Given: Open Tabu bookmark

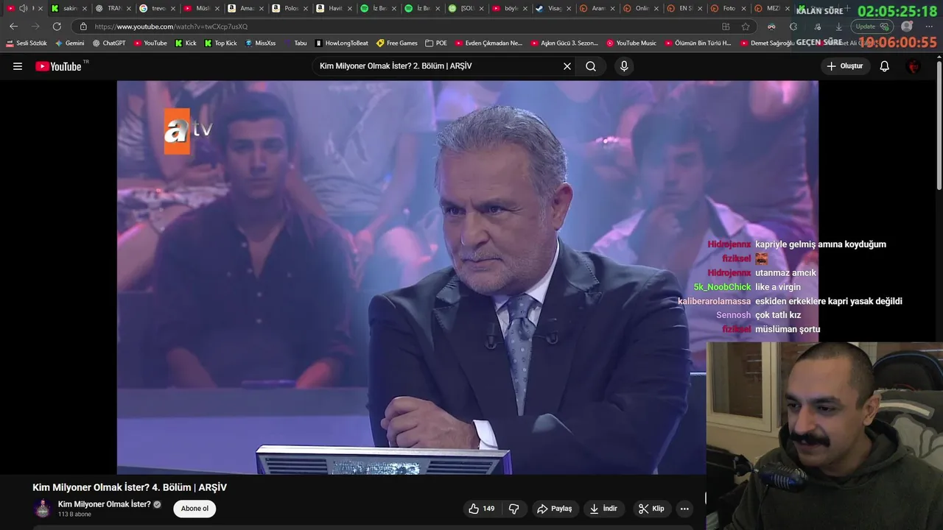Looking at the screenshot, I should tap(295, 43).
